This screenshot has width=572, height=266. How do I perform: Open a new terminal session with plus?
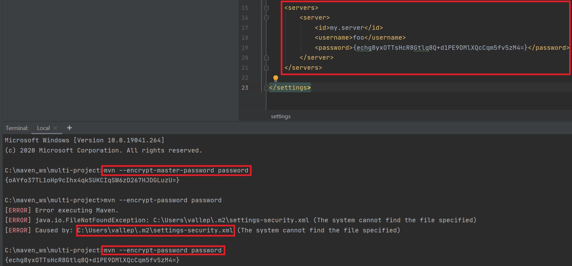point(69,128)
